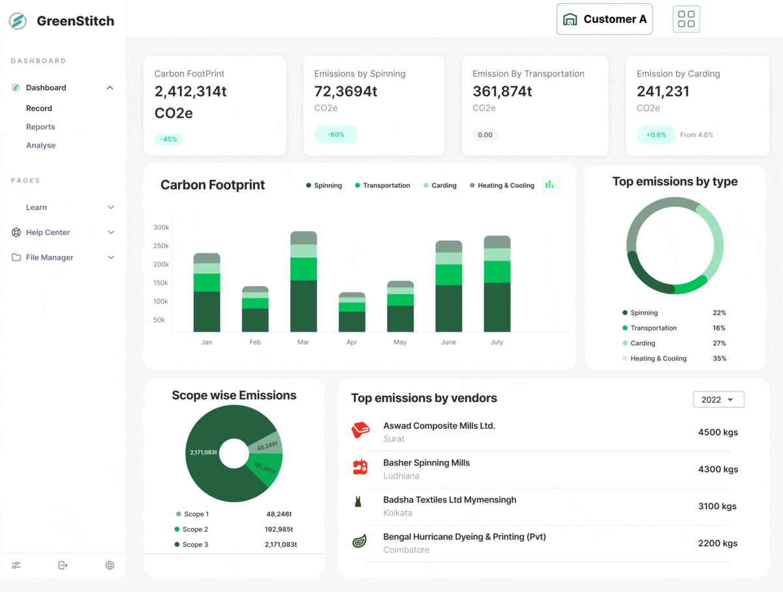Screen dimensions: 783x592
Task: Click the 4500 kgs value
Action: click(x=718, y=432)
